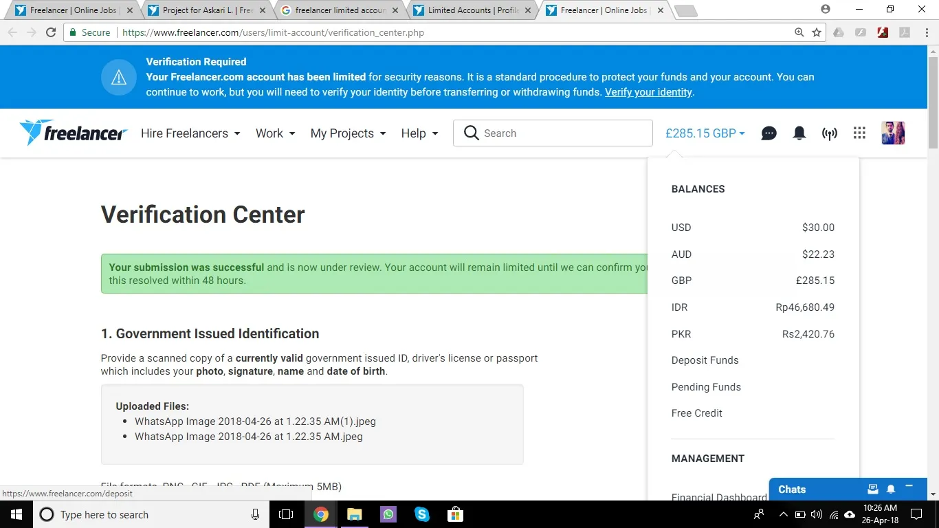The height and width of the screenshot is (528, 939).
Task: Open the apps grid icon
Action: pyautogui.click(x=859, y=133)
